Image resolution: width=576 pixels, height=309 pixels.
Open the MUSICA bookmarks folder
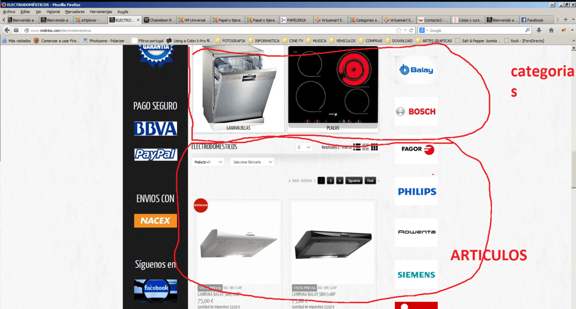pos(316,41)
